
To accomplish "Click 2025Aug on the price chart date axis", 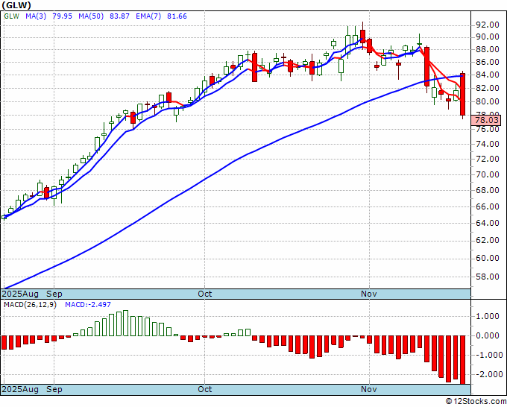I will [20, 294].
